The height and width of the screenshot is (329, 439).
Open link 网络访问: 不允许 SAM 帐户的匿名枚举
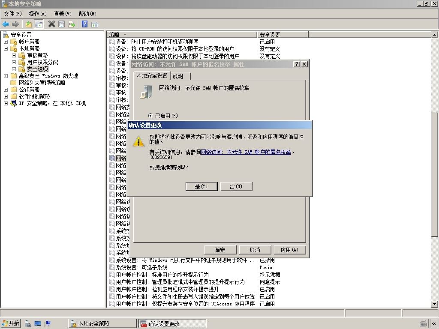[246, 152]
